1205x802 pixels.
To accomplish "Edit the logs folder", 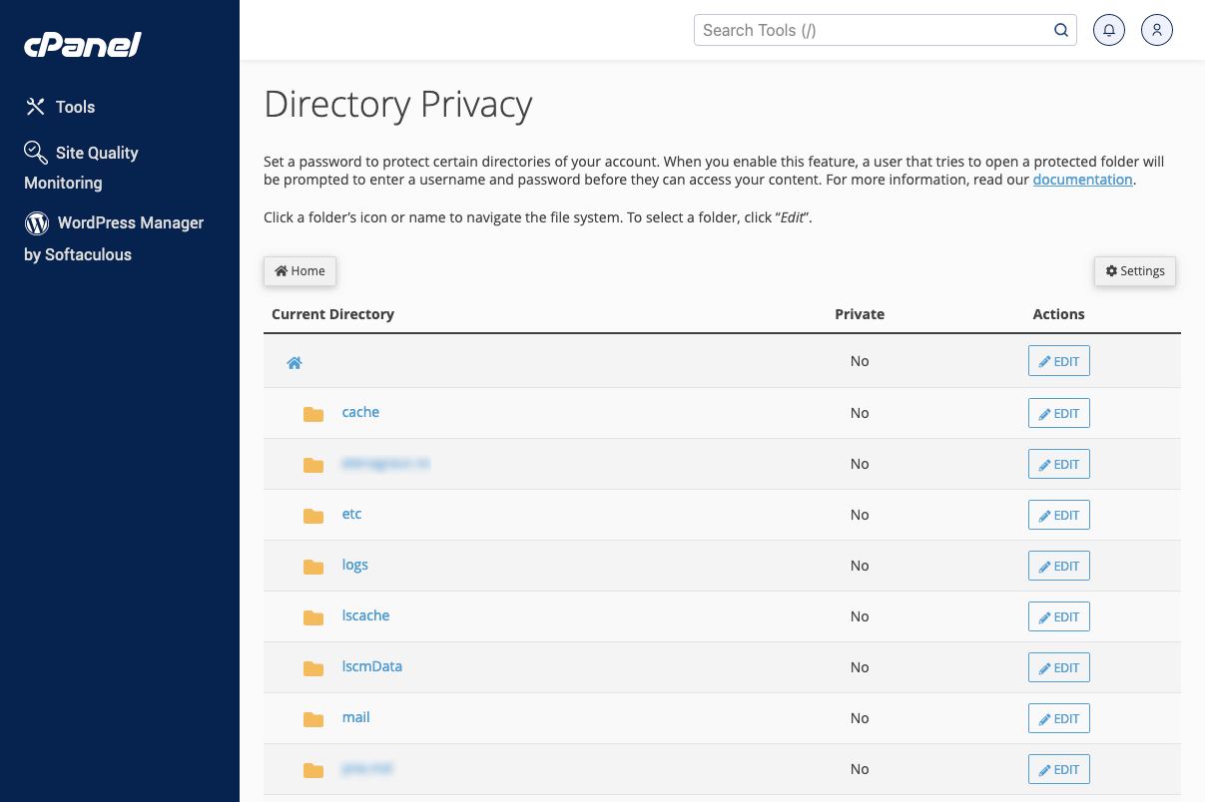I will coord(1059,566).
